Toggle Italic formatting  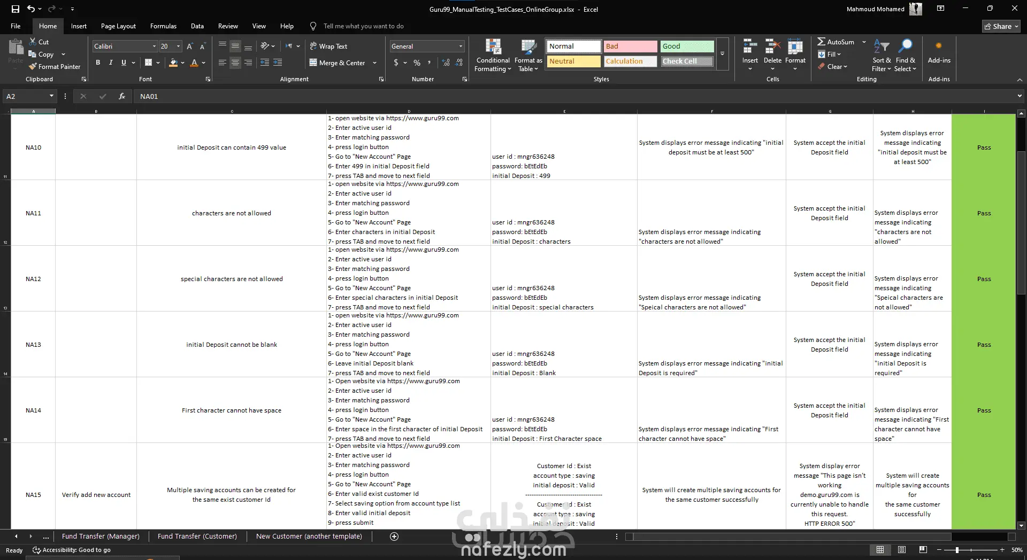point(111,63)
